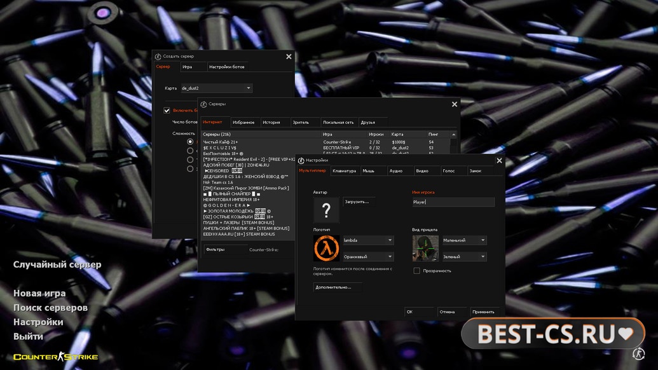Click the Применить button
658x370 pixels.
[486, 312]
